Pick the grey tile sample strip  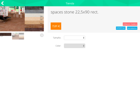(34, 12)
